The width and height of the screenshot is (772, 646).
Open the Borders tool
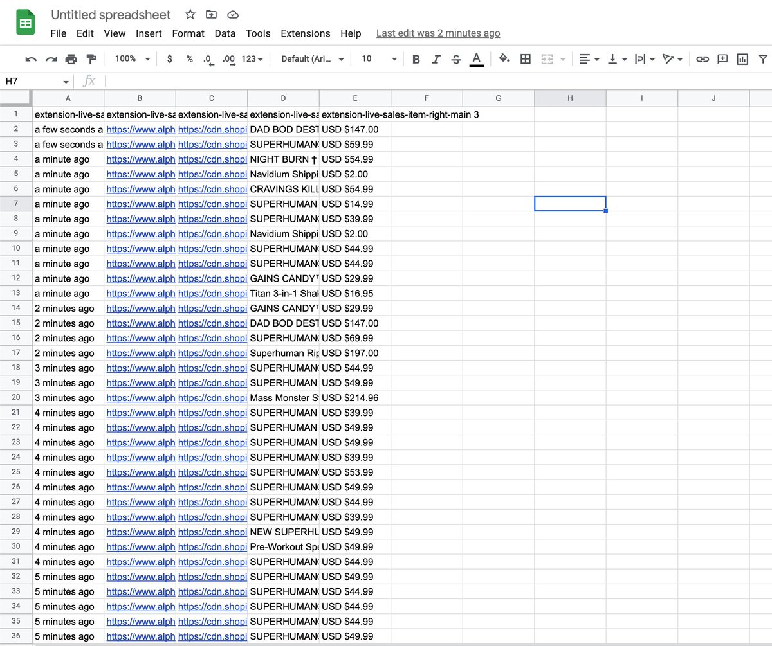(x=526, y=59)
